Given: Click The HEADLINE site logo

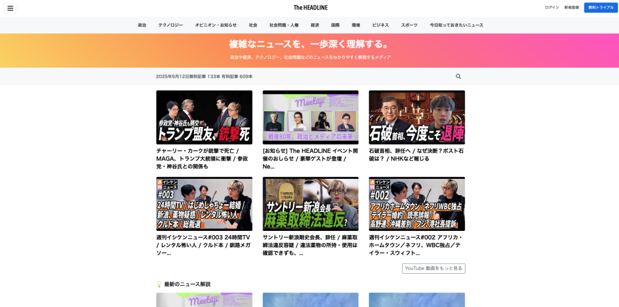Looking at the screenshot, I should (x=310, y=7).
